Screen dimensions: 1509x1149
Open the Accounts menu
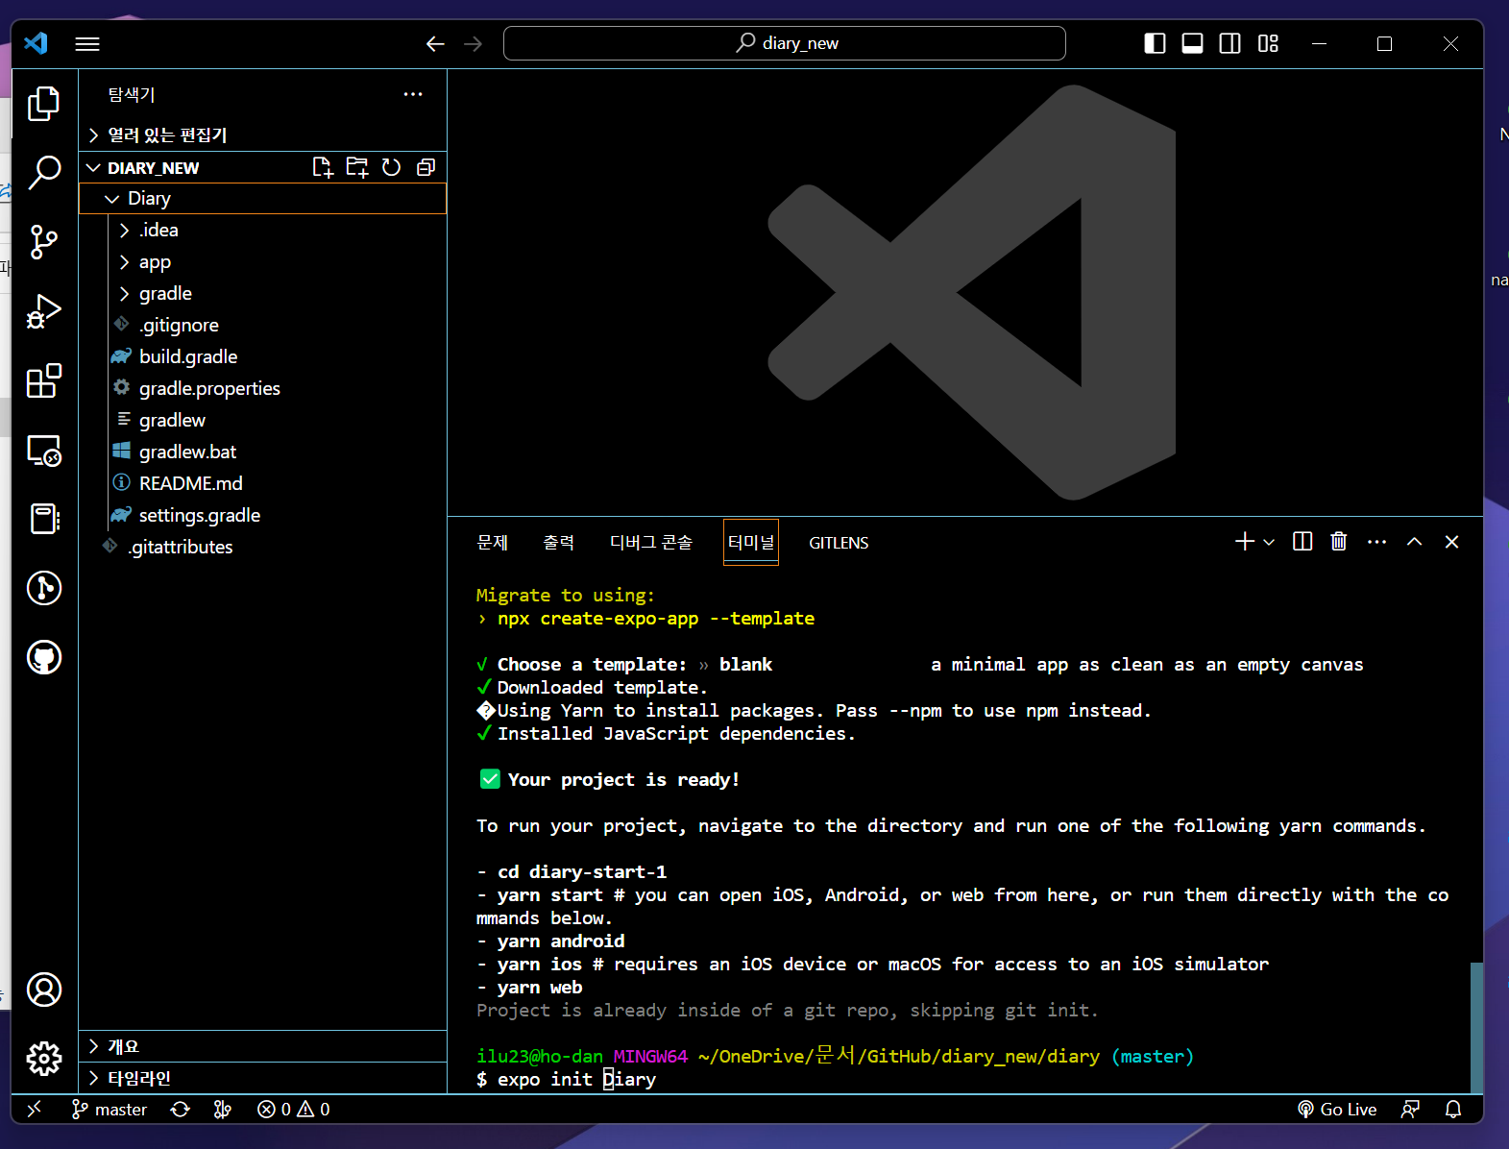(44, 990)
